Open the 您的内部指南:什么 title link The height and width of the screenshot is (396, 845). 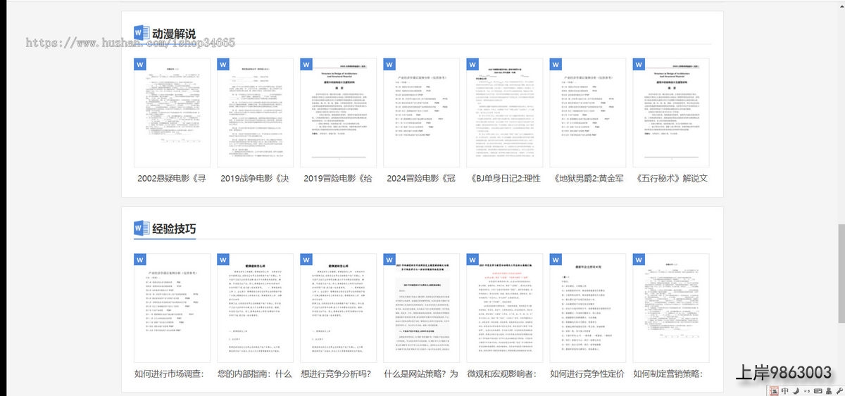[x=255, y=374]
